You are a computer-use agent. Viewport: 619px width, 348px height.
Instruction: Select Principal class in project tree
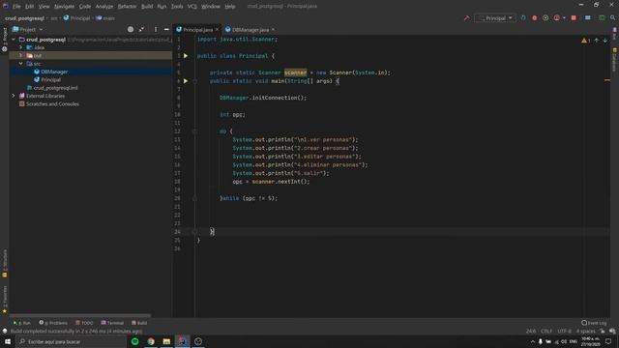click(x=47, y=79)
